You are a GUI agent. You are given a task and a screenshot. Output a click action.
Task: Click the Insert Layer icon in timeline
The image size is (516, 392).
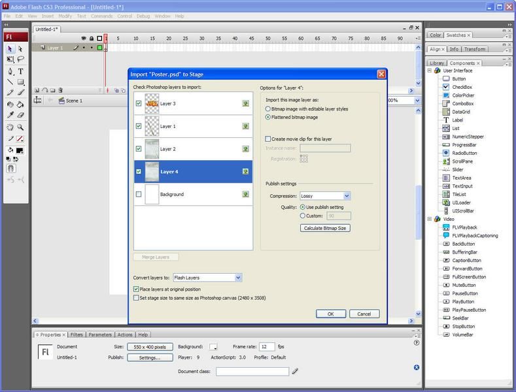[x=37, y=90]
